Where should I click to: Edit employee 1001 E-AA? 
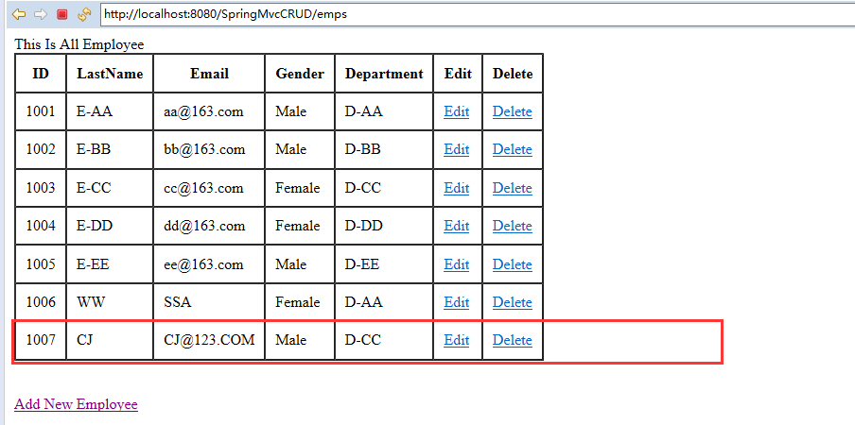(457, 111)
